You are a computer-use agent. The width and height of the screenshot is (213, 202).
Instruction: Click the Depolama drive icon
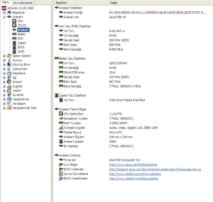tap(9, 73)
